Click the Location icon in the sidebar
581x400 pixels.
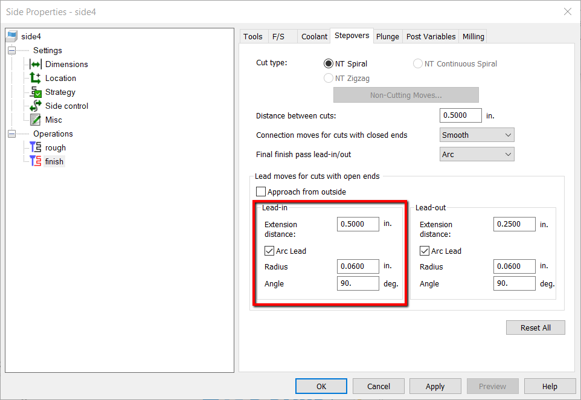coord(35,78)
